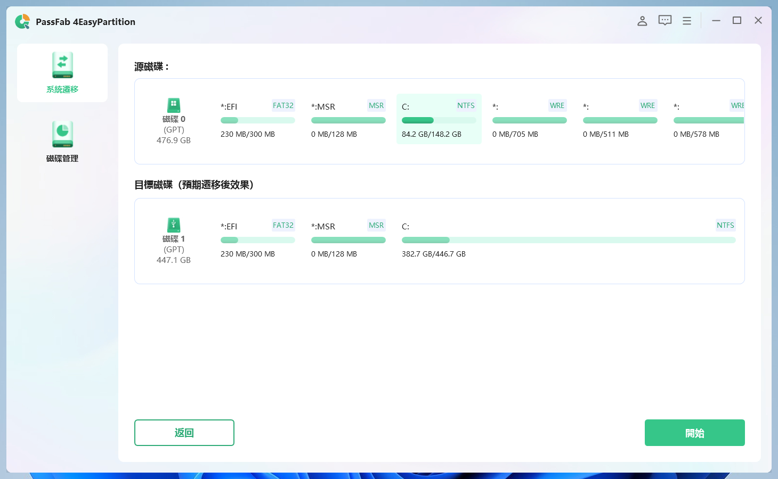This screenshot has height=479, width=778.
Task: Click the 返回 button
Action: pos(184,433)
